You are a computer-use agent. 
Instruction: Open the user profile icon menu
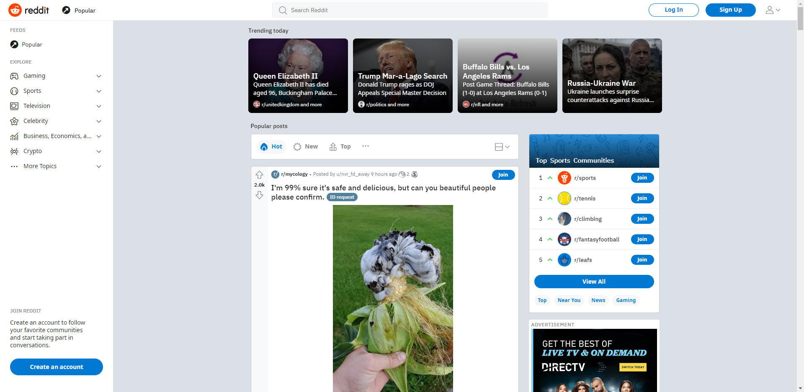click(x=773, y=10)
